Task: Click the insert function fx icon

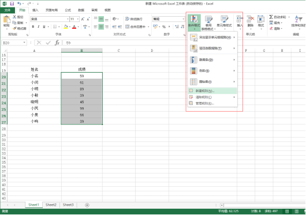Action: coord(57,43)
